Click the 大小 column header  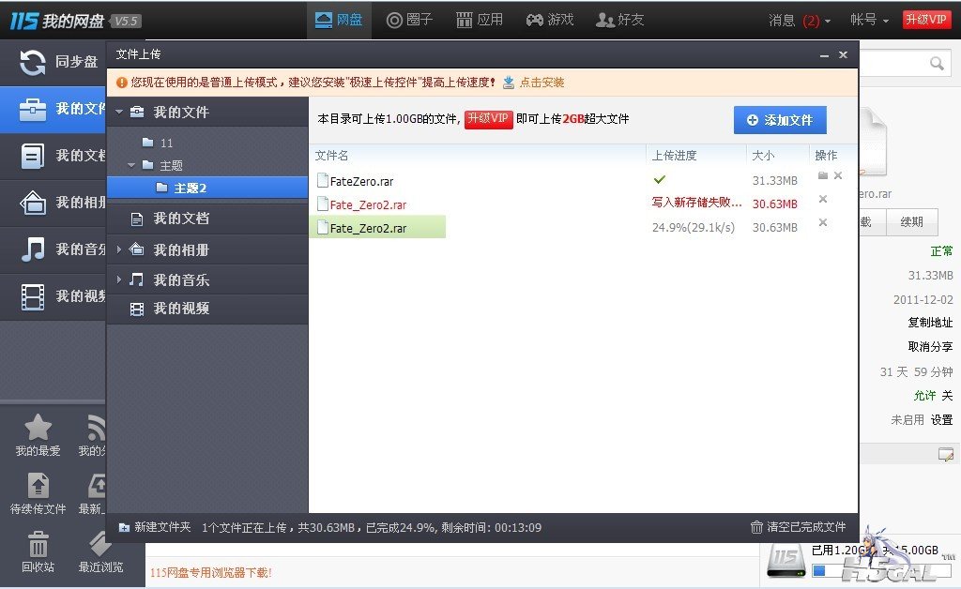click(x=763, y=156)
